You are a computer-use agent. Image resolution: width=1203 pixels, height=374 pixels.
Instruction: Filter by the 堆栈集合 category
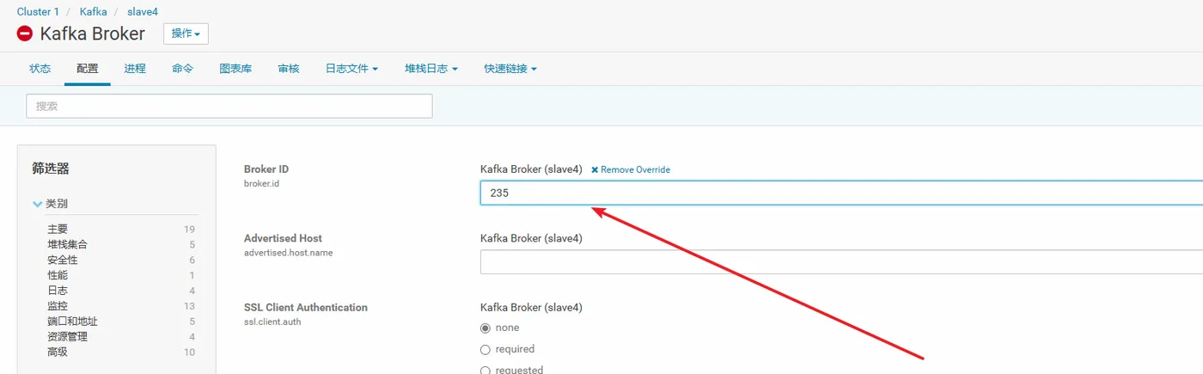[67, 245]
